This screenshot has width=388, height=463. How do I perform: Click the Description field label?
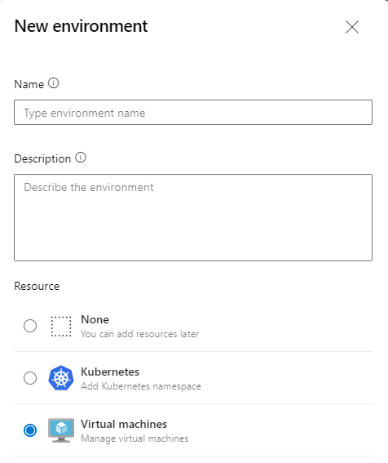pyautogui.click(x=42, y=159)
